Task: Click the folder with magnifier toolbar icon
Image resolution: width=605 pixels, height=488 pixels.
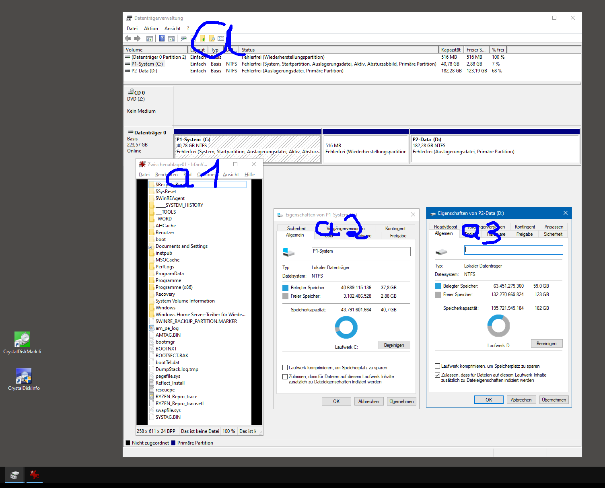Action: tap(212, 39)
